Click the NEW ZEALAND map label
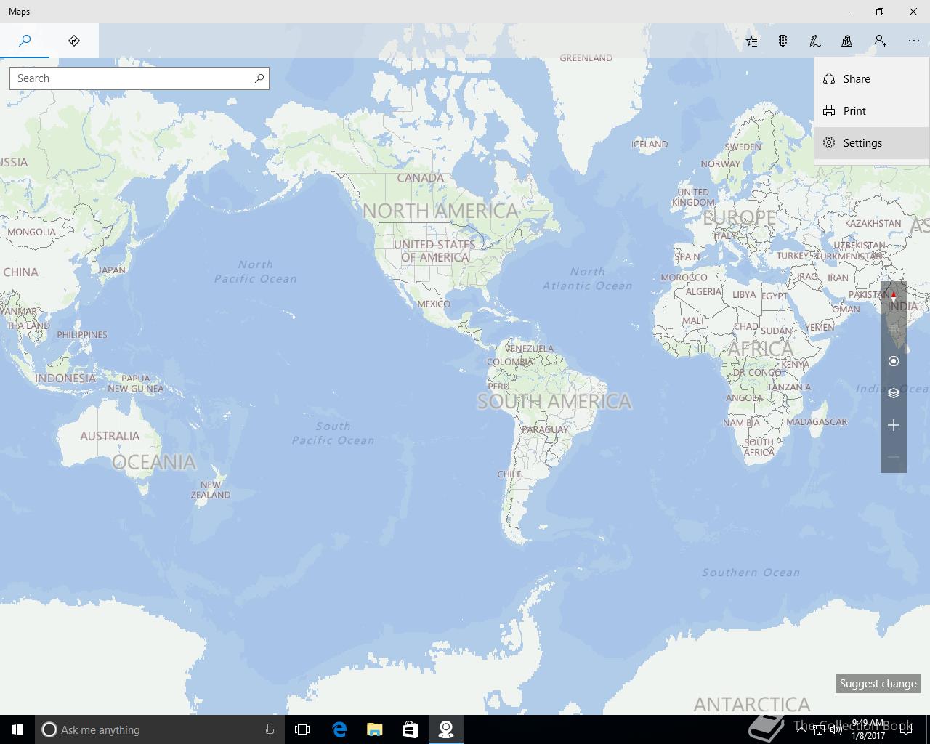The width and height of the screenshot is (930, 744). [x=211, y=490]
